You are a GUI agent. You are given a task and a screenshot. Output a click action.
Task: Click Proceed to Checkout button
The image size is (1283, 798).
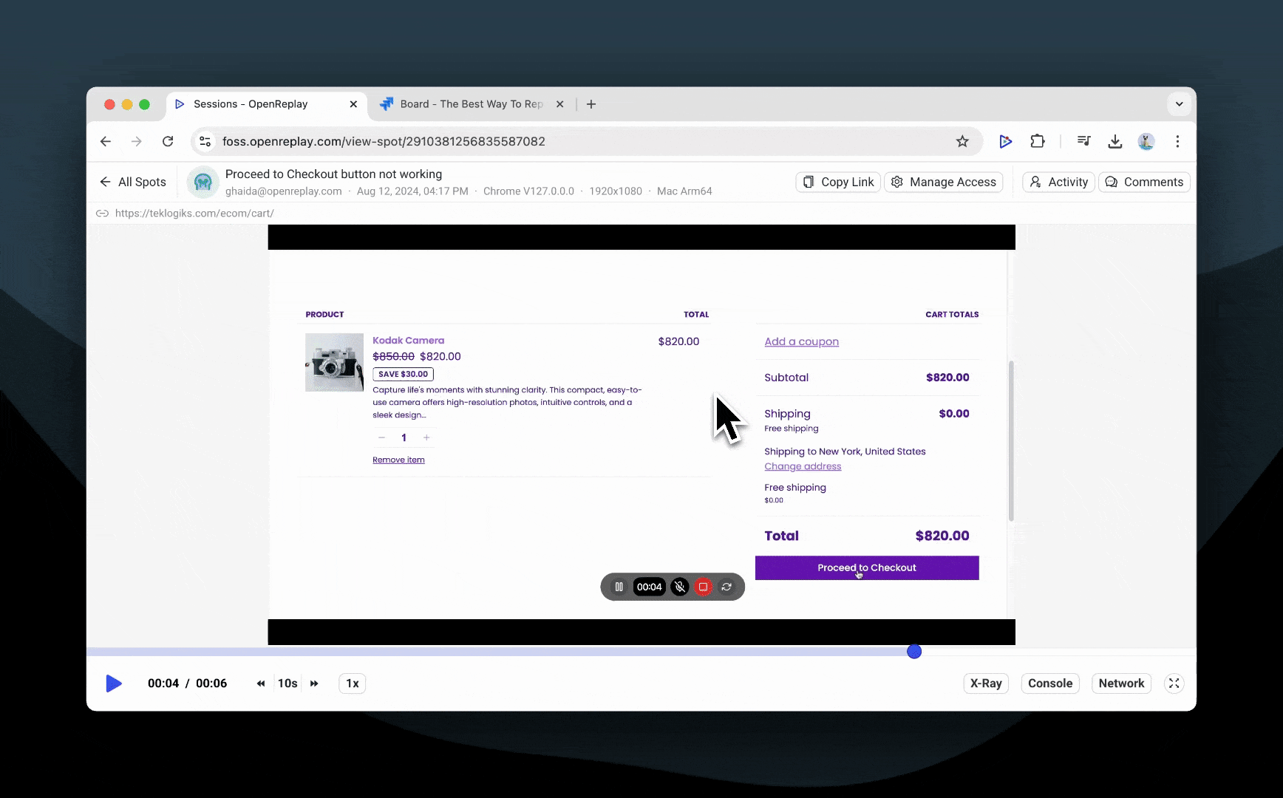point(867,567)
